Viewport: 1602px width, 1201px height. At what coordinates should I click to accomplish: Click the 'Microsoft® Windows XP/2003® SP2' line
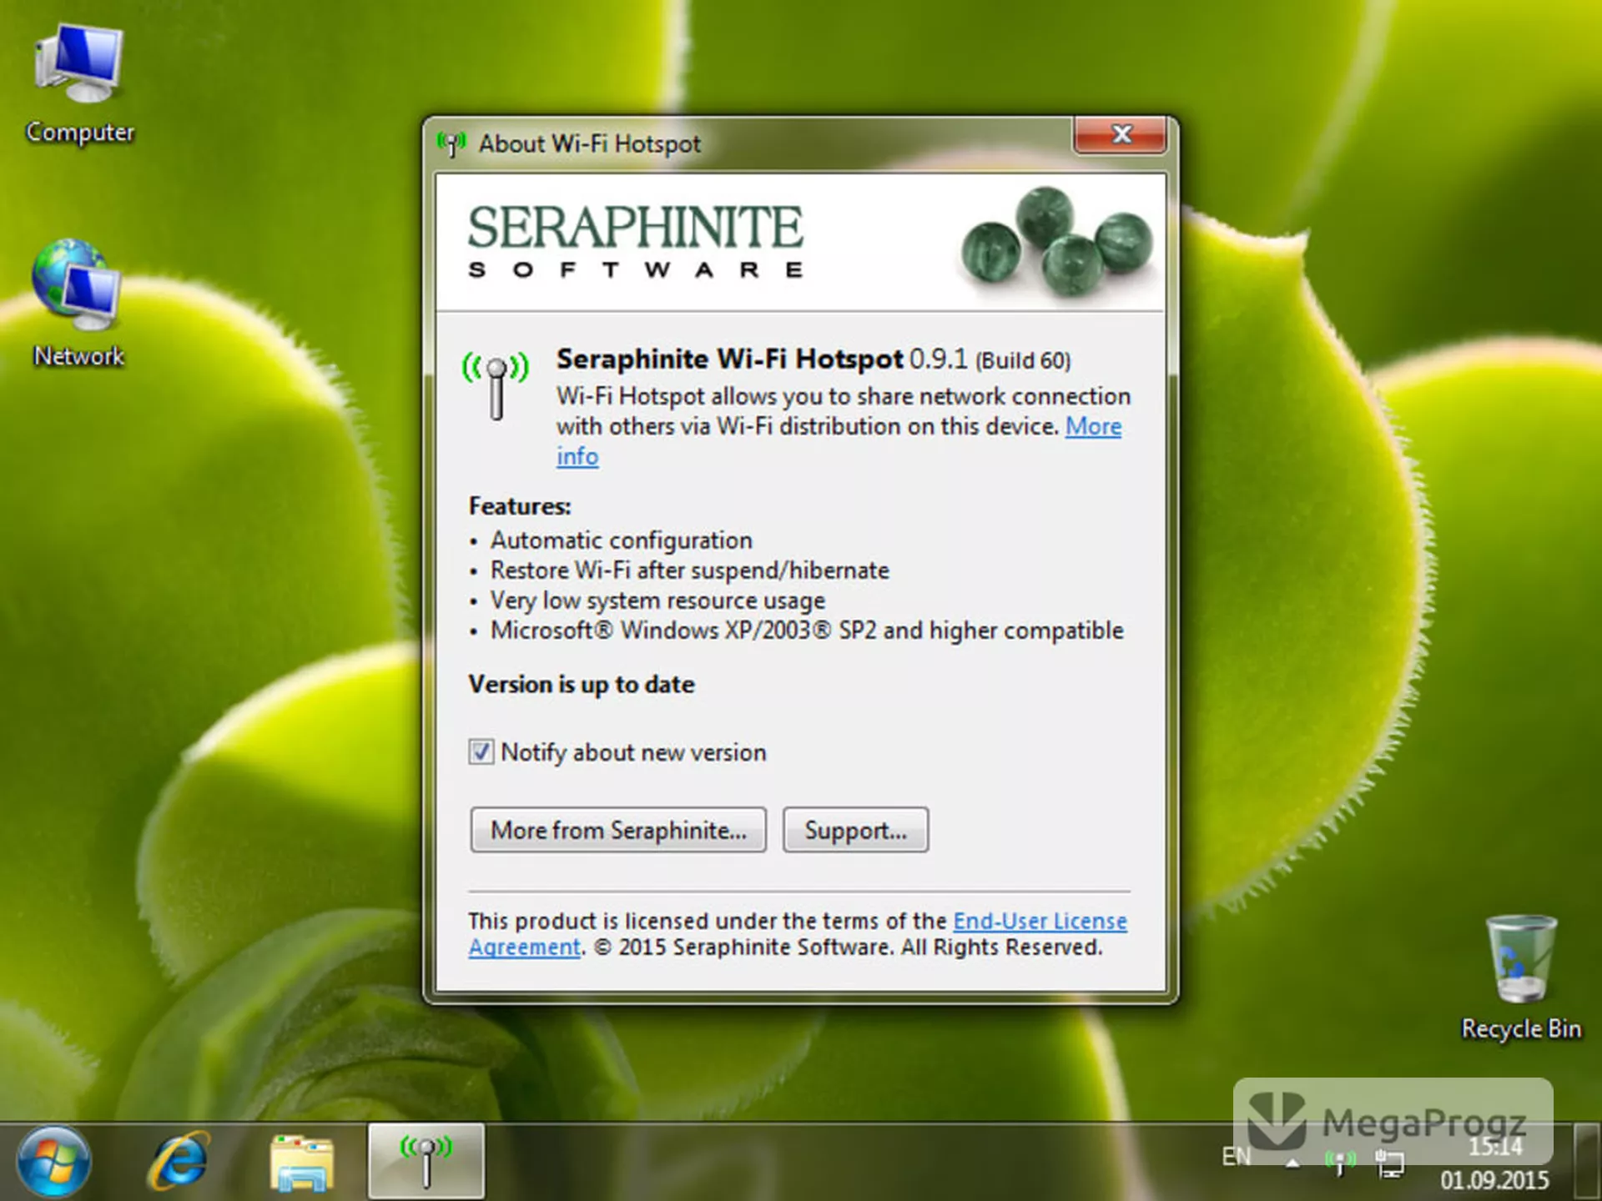click(x=807, y=631)
